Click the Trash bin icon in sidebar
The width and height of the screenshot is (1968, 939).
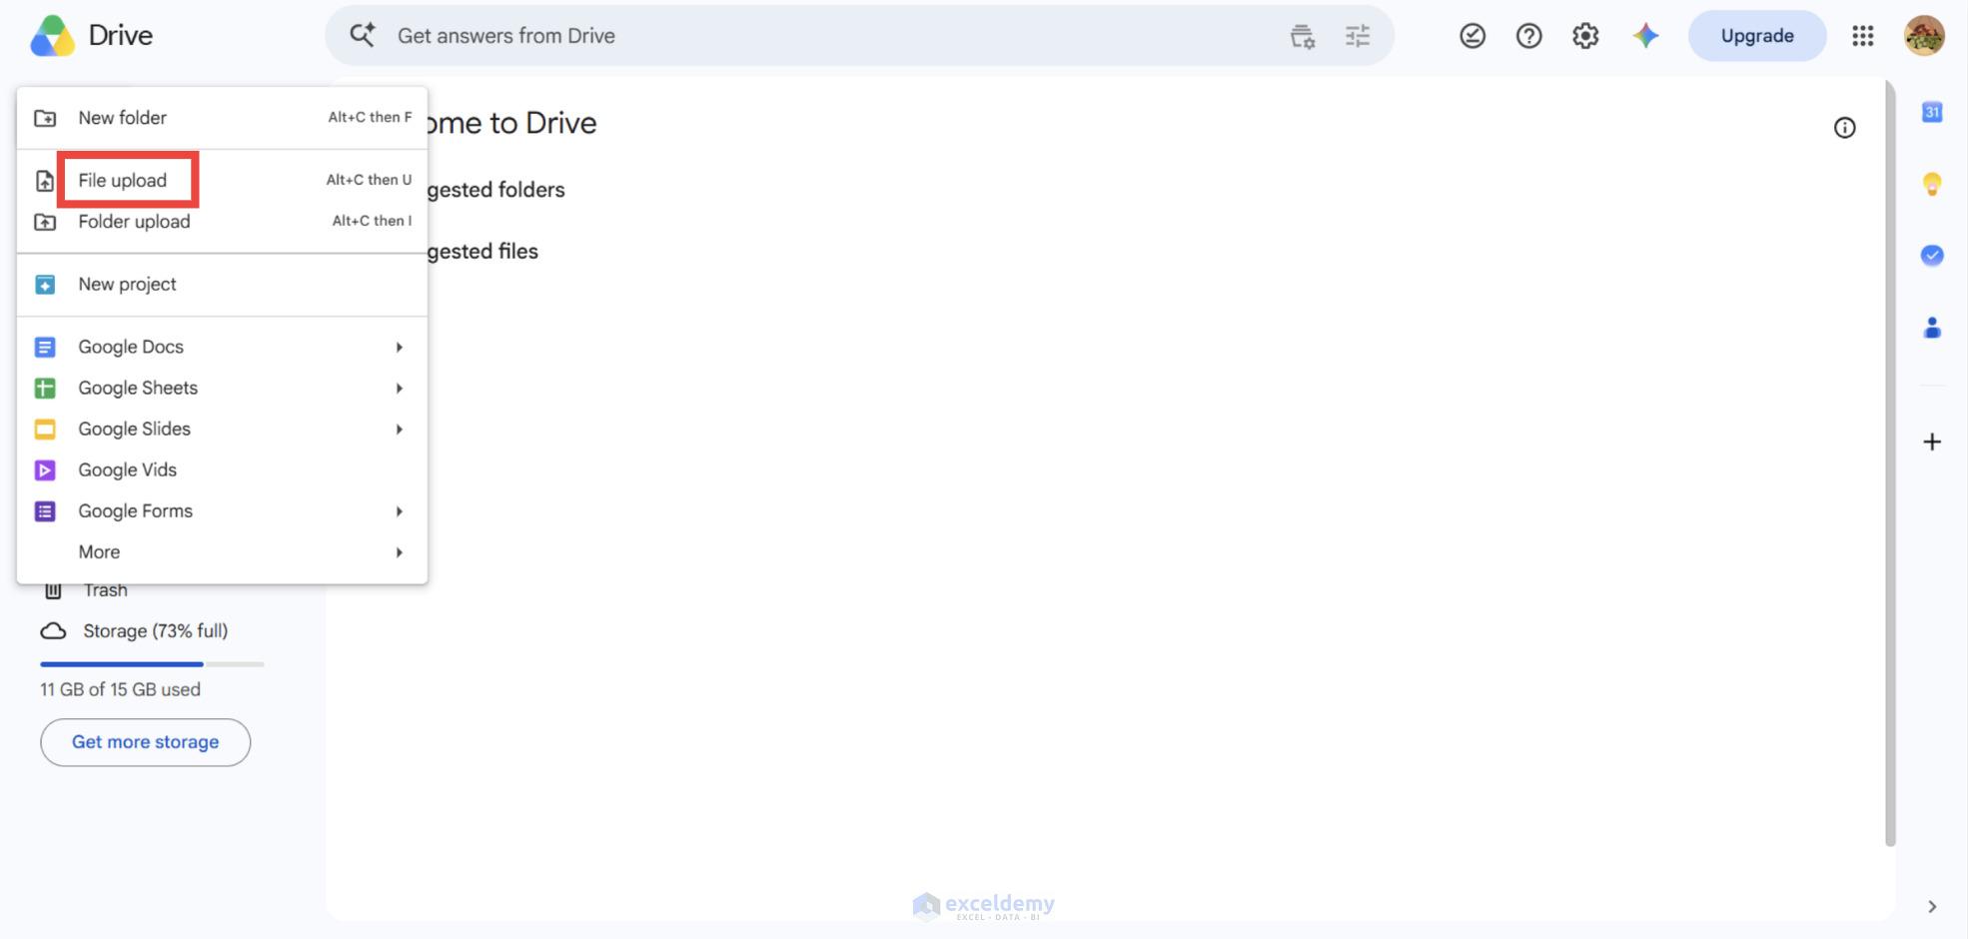pos(54,590)
